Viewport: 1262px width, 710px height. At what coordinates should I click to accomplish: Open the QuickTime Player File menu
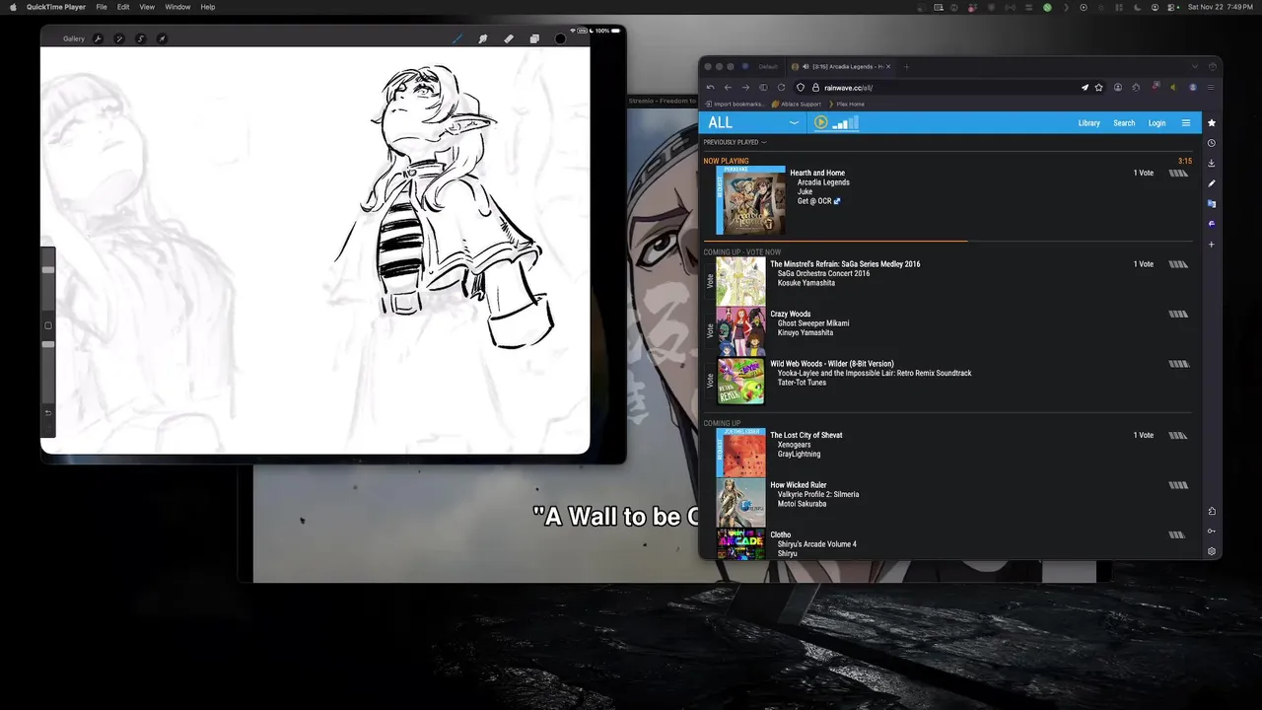click(x=102, y=7)
